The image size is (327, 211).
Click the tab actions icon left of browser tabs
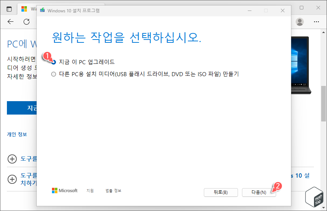click(x=8, y=8)
